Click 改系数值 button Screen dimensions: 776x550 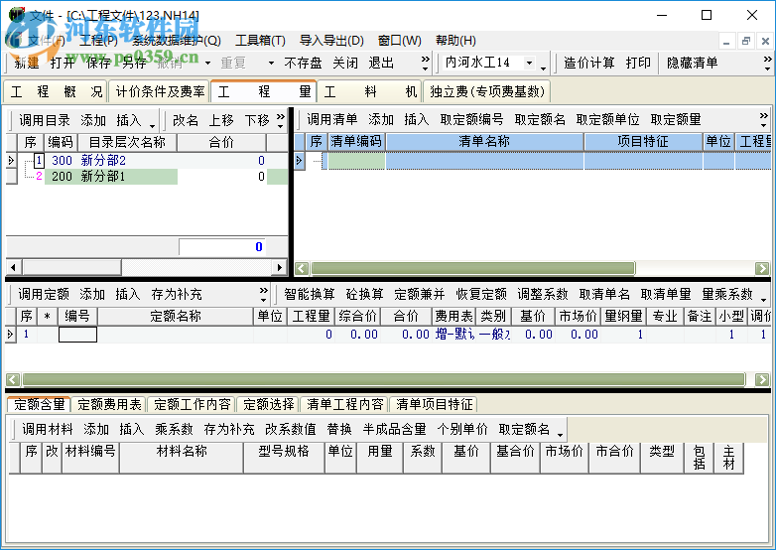[x=291, y=429]
